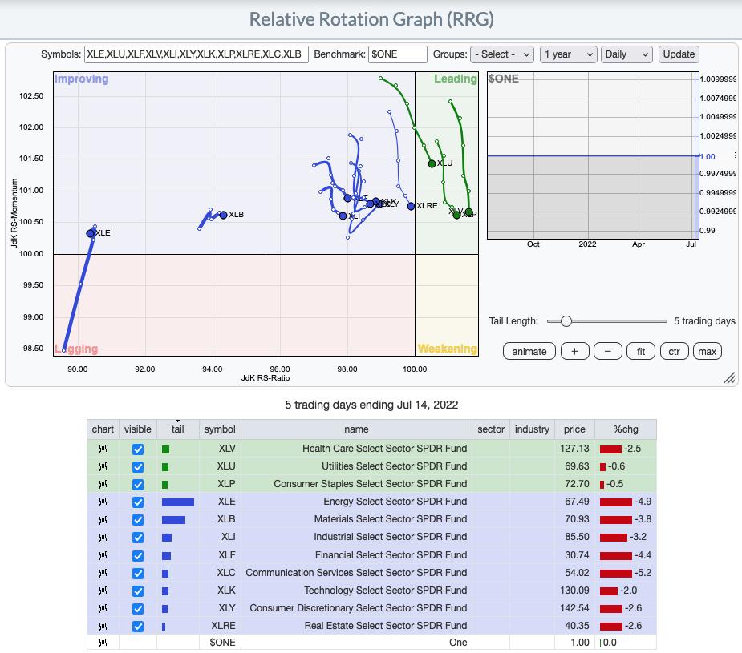Click the Technology Select Sector SPDR Fund name
This screenshot has width=742, height=653.
[x=385, y=591]
